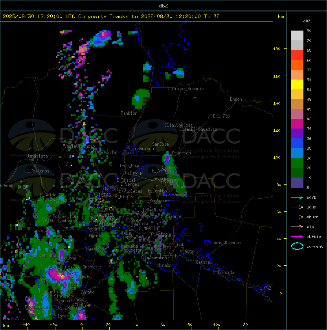Image resolution: width=327 pixels, height=330 pixels.
Task: Click the magenta eb+bip arrow in legend
Action: [297, 237]
